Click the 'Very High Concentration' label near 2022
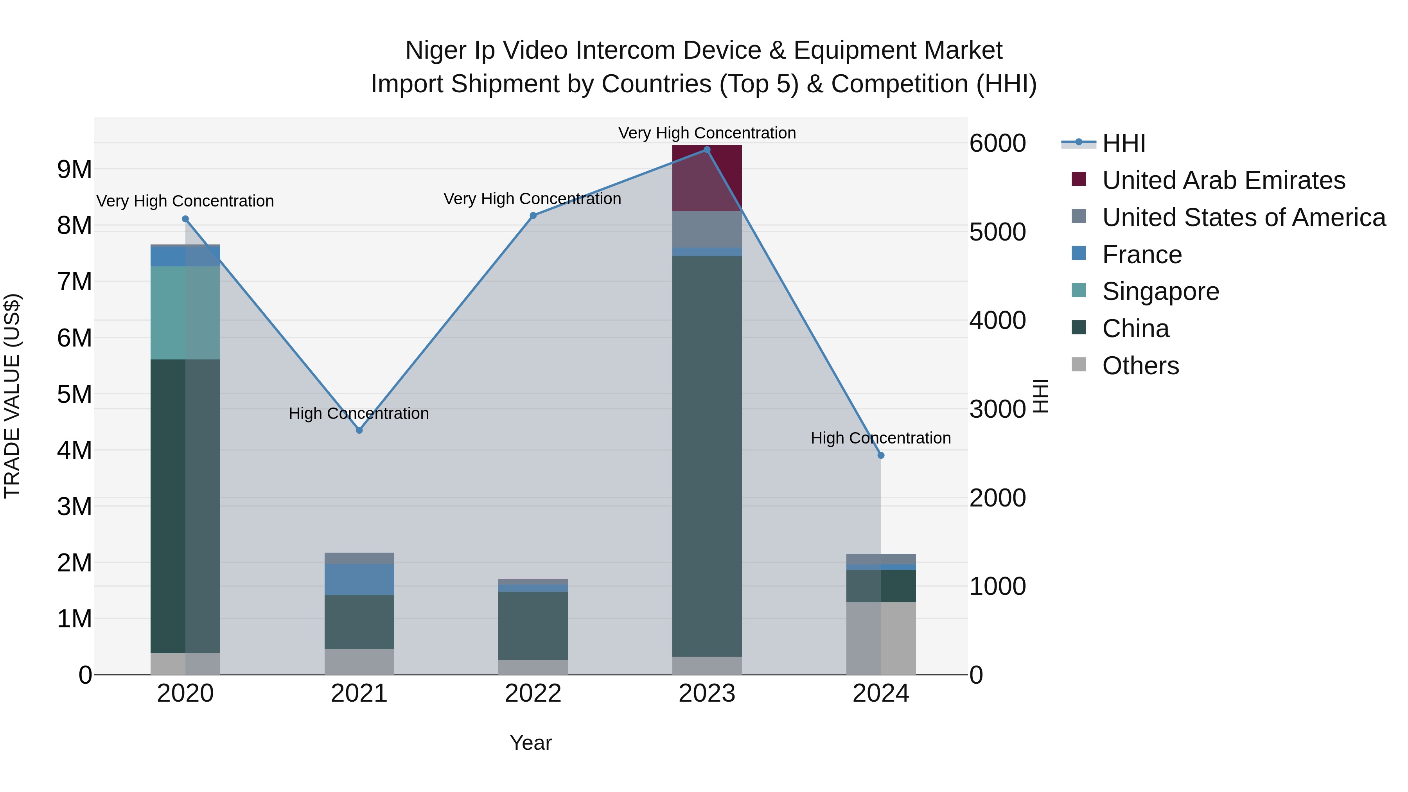The image size is (1408, 792). [x=532, y=198]
